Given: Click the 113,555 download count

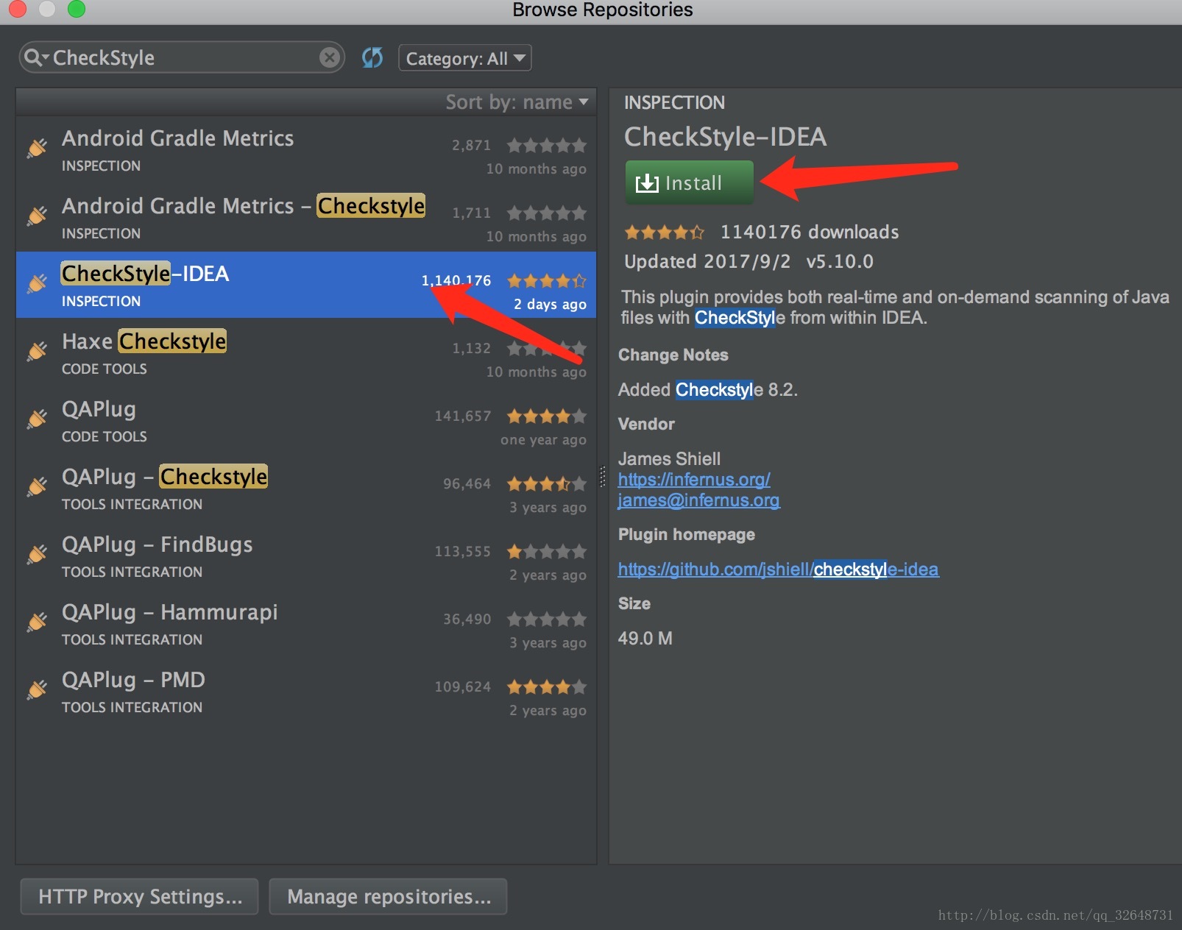Looking at the screenshot, I should pyautogui.click(x=462, y=552).
